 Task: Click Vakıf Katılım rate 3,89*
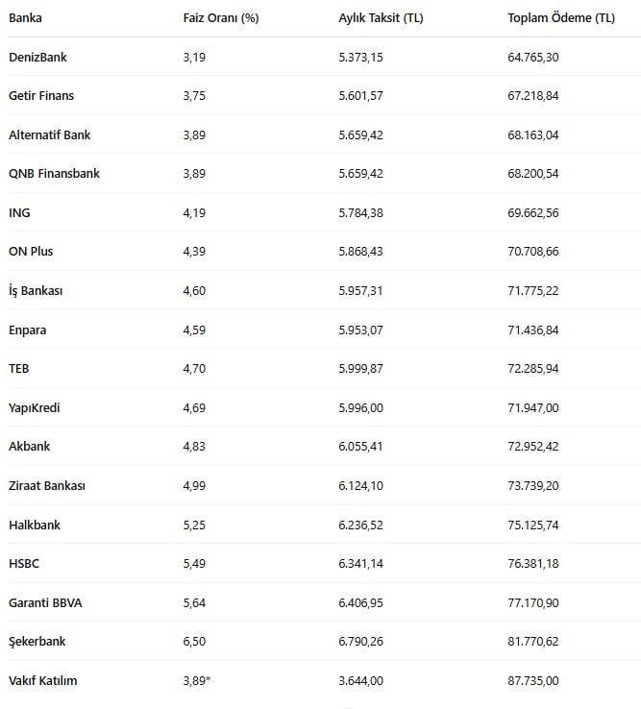coord(197,680)
